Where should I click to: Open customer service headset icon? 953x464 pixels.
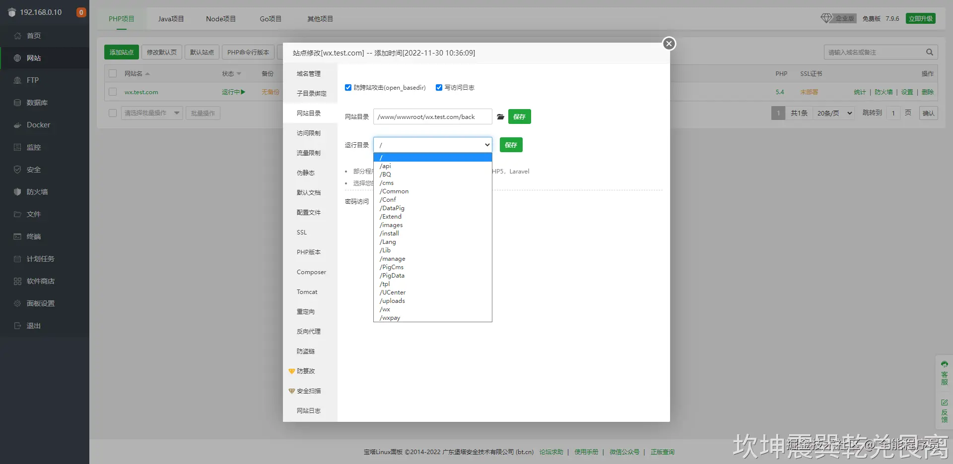click(x=944, y=364)
